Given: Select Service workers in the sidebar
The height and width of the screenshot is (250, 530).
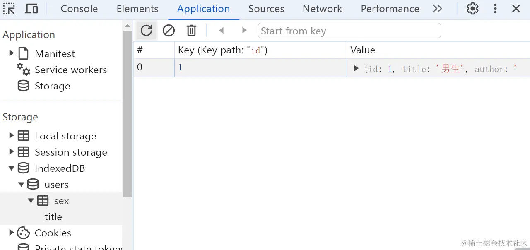Looking at the screenshot, I should (x=70, y=70).
